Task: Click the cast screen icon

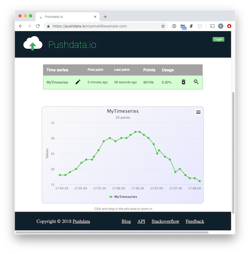Action: pyautogui.click(x=212, y=26)
